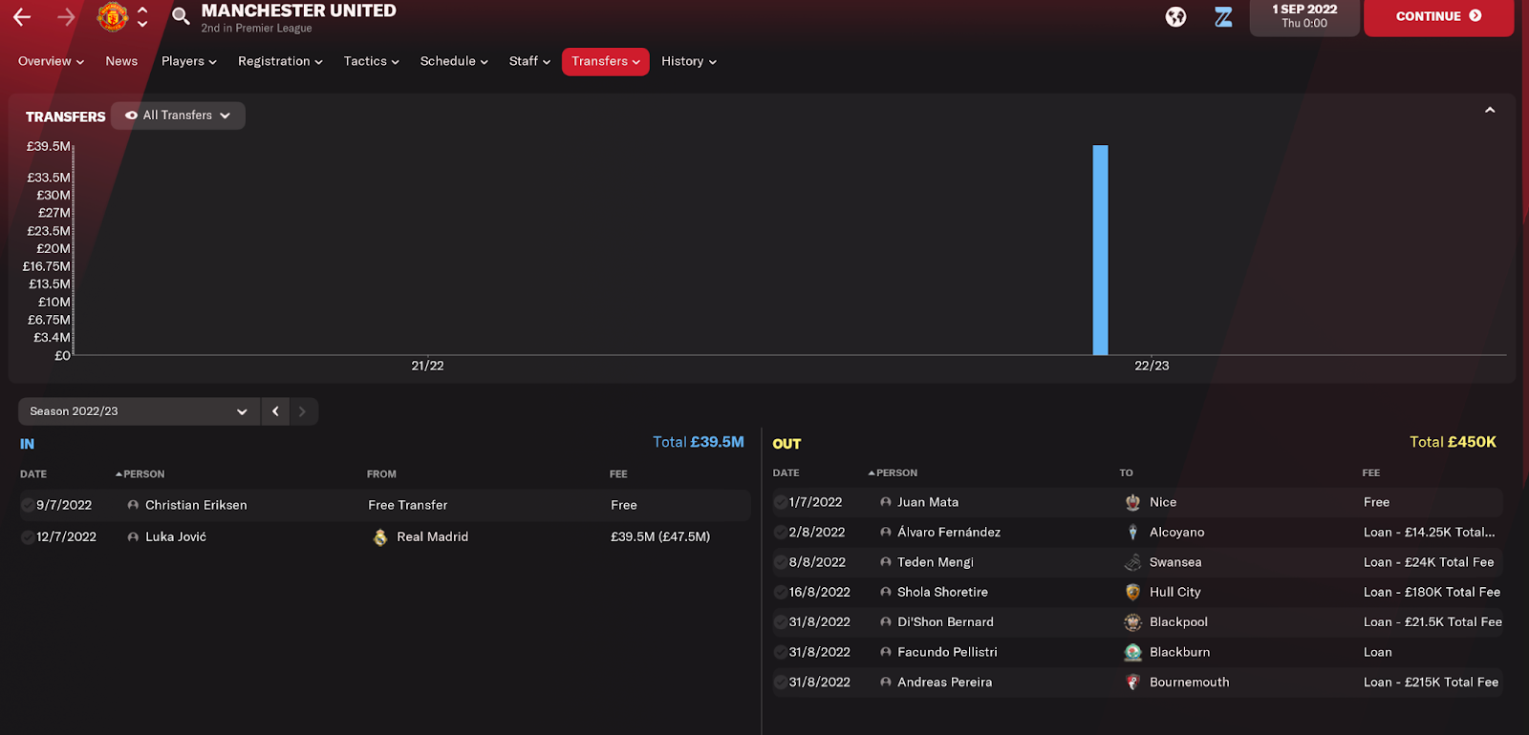
Task: Open the Tactics menu
Action: 372,61
